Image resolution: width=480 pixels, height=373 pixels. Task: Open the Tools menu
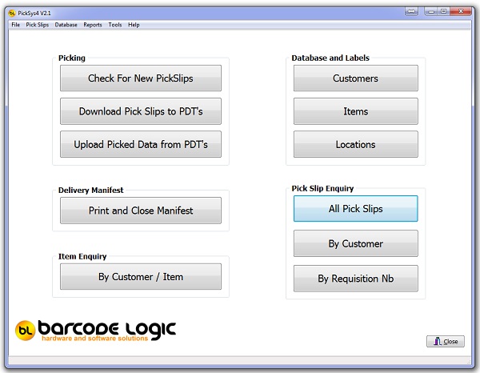coord(115,25)
